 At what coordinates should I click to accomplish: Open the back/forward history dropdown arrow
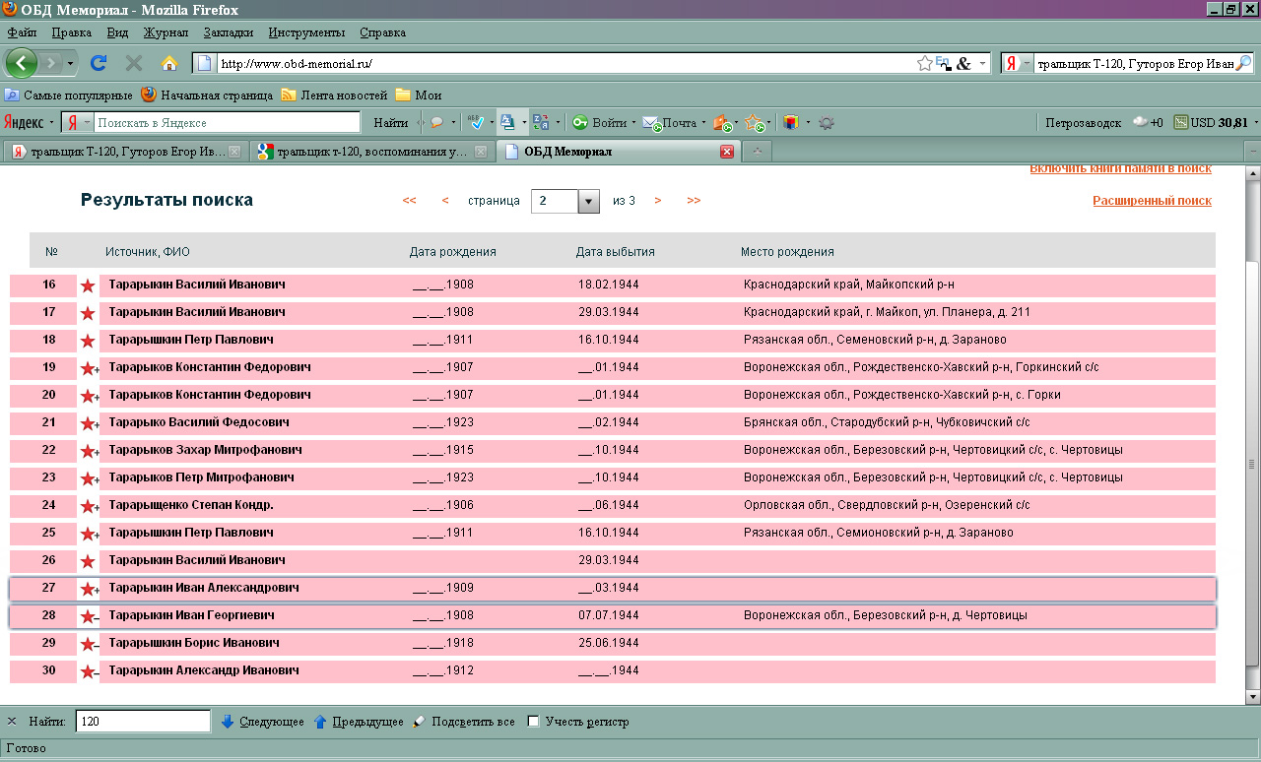70,63
